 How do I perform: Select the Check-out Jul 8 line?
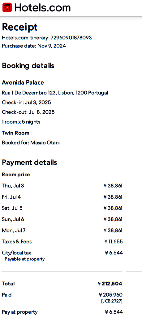[x=28, y=112]
